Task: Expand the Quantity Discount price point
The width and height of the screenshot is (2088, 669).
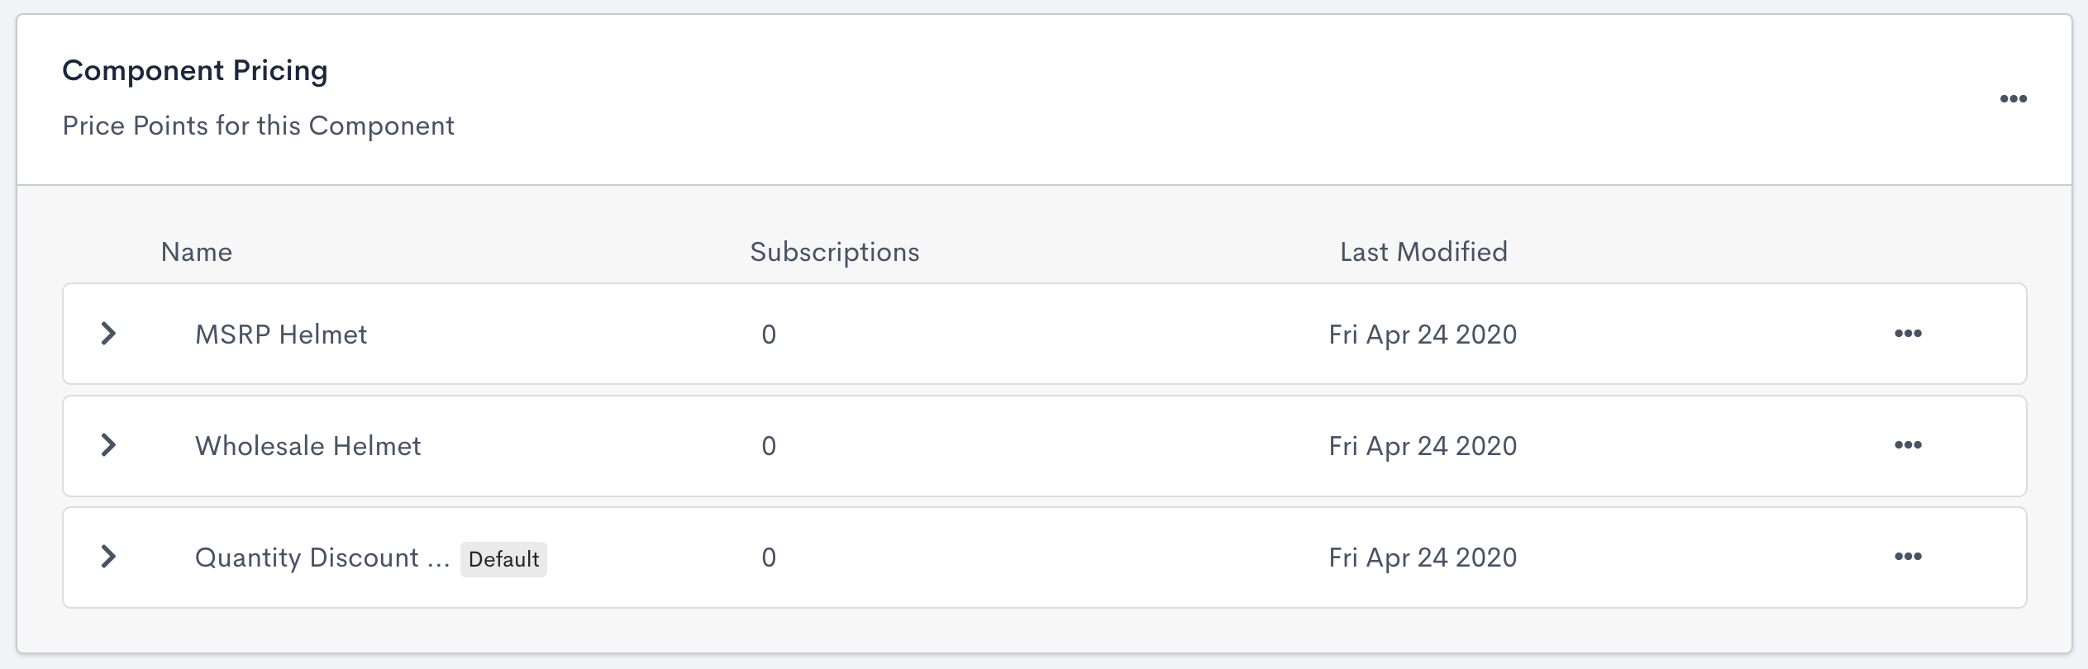Action: point(108,557)
